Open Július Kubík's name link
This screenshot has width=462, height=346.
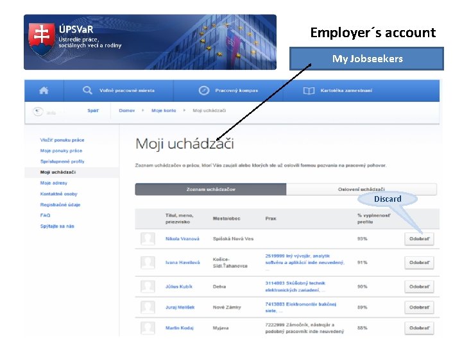[x=179, y=286]
